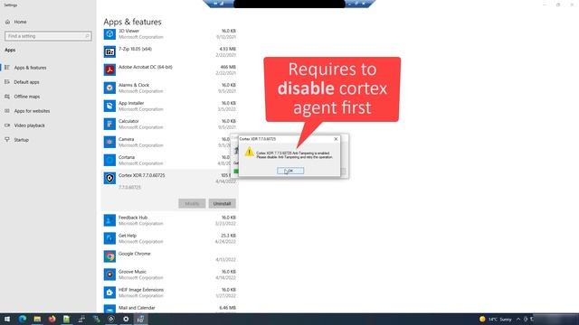Click the Home icon in Settings sidebar

[8, 22]
